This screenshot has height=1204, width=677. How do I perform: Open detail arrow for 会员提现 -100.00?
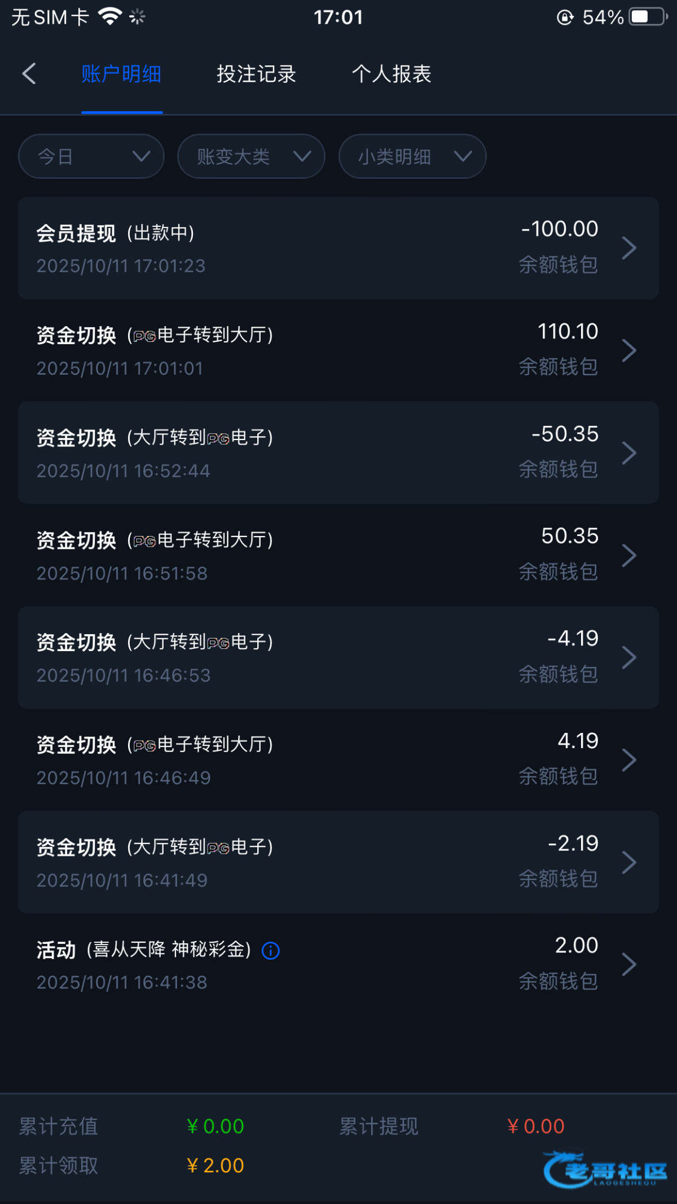click(628, 248)
